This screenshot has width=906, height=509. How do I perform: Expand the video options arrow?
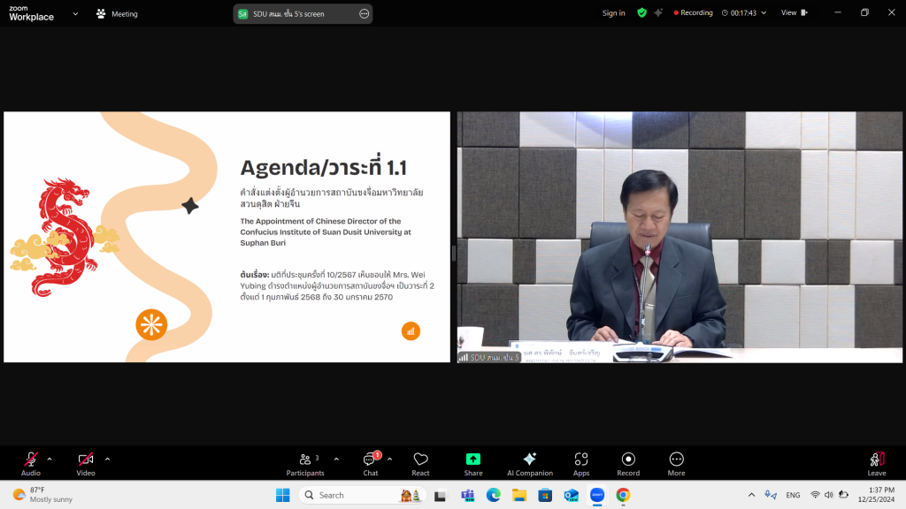click(x=107, y=459)
